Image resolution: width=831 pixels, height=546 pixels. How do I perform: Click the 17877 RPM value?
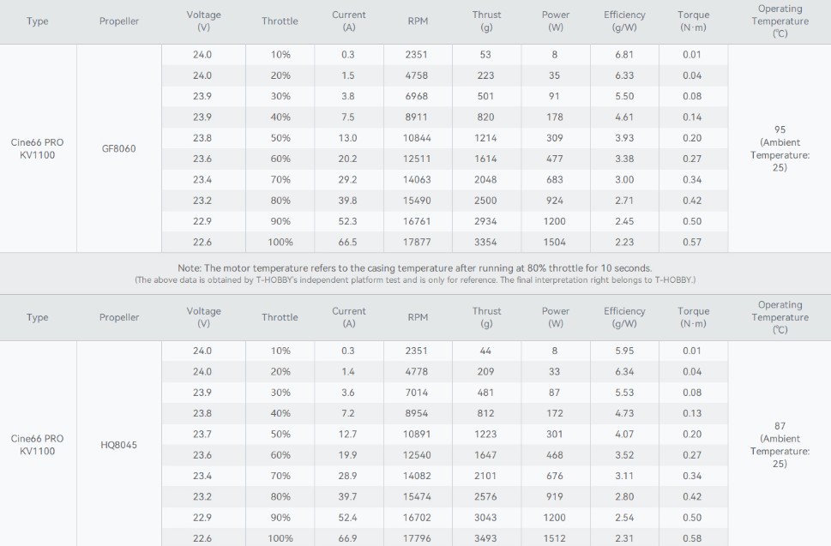click(x=418, y=242)
